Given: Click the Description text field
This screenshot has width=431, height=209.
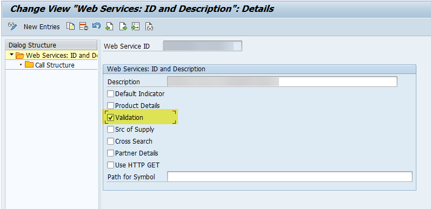Looking at the screenshot, I should (x=282, y=82).
